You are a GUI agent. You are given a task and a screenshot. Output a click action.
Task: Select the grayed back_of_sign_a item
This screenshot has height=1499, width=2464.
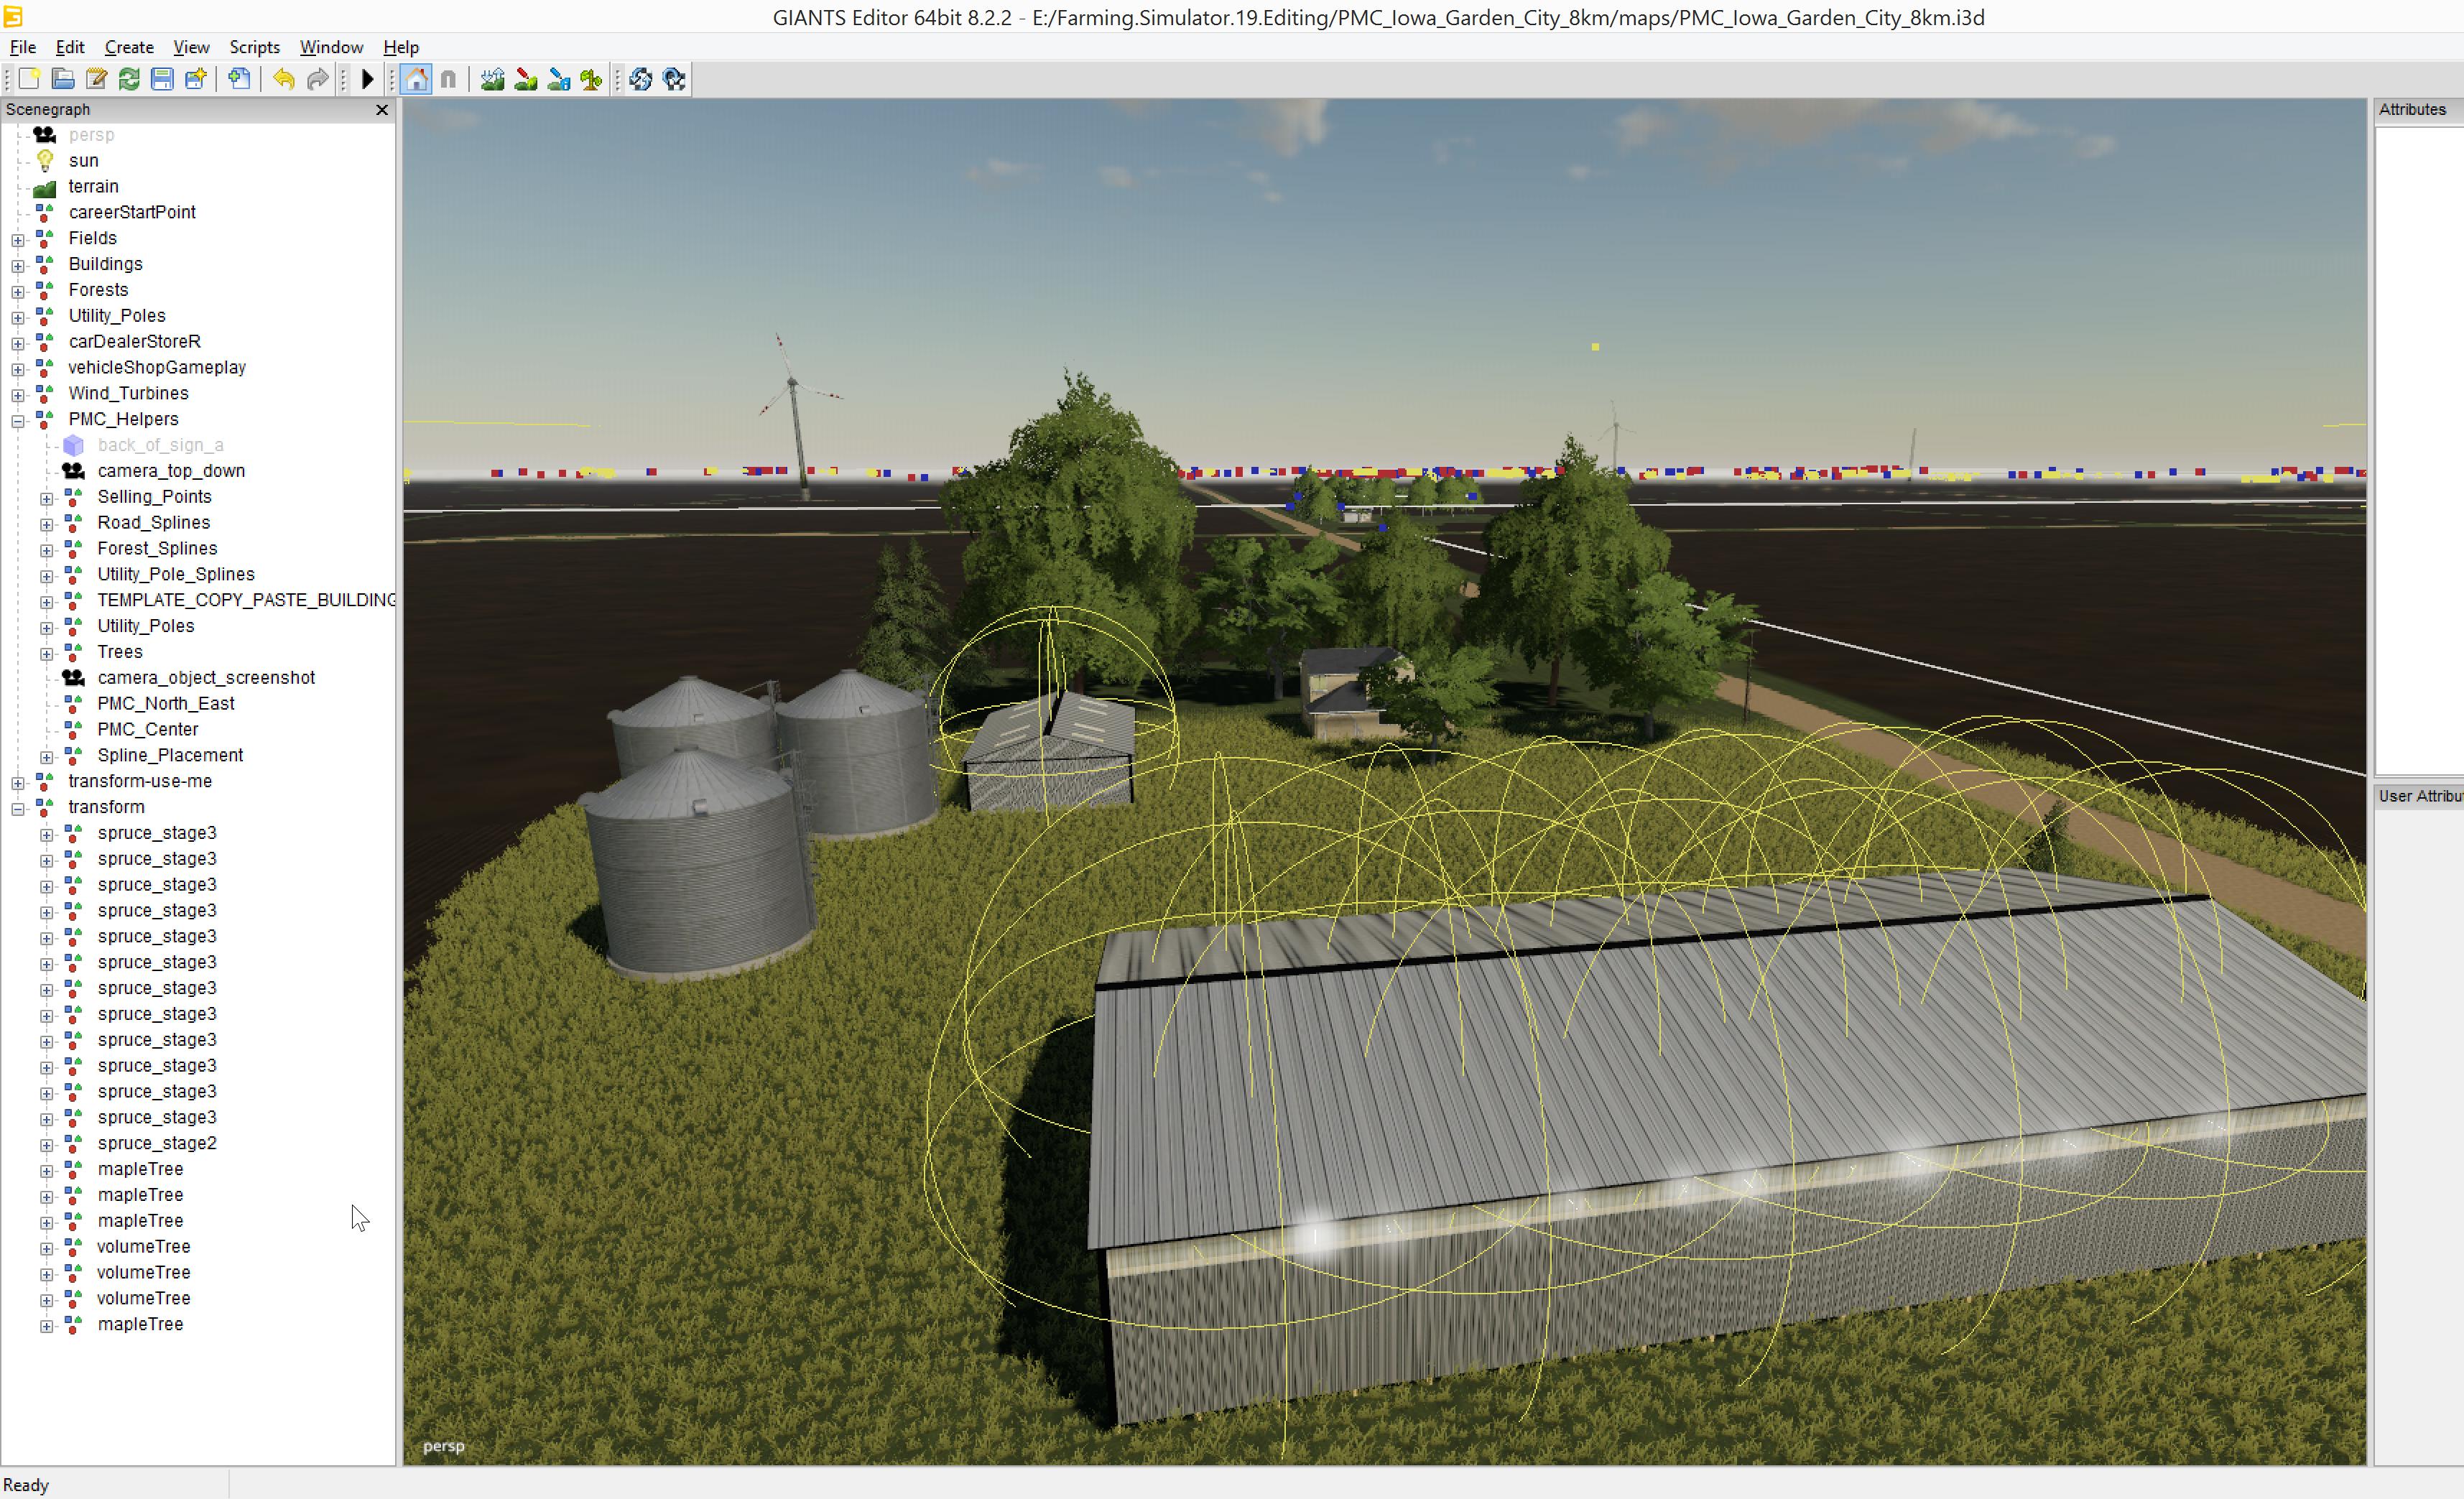point(160,445)
